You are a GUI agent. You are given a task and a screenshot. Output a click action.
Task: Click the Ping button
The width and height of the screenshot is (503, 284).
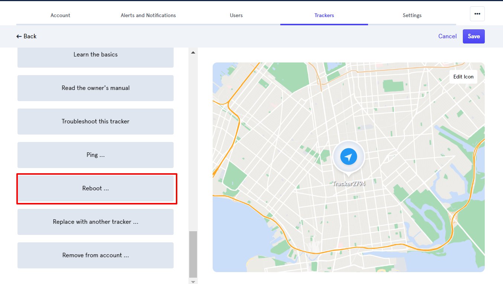coord(96,155)
